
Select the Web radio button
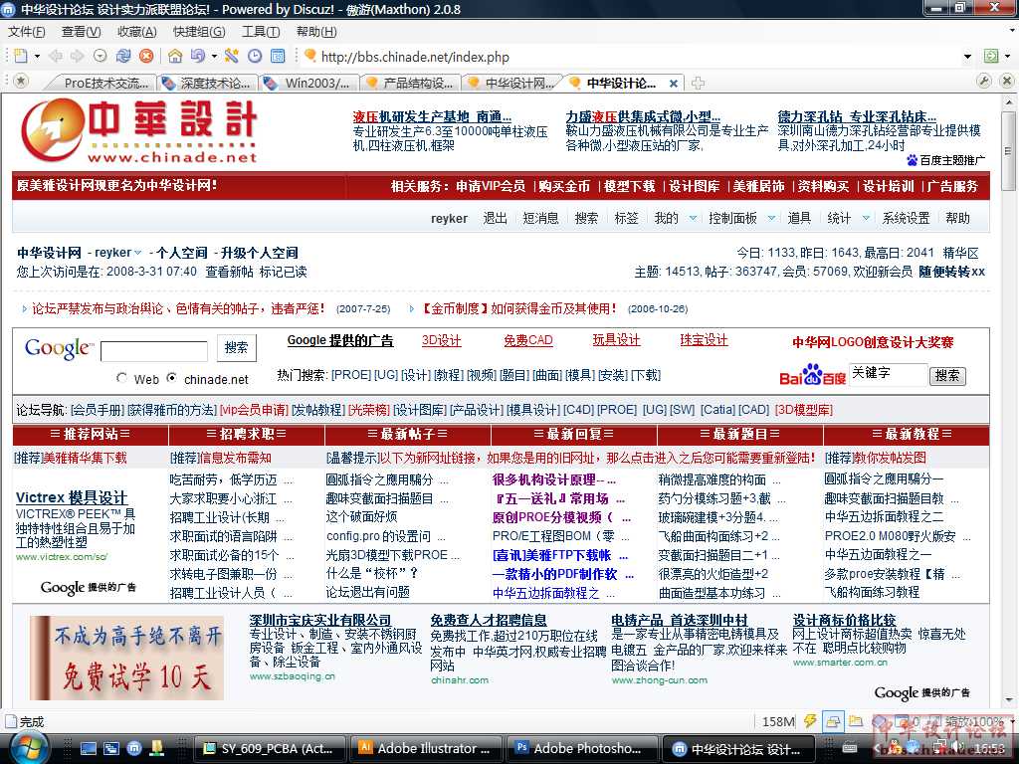coord(121,377)
